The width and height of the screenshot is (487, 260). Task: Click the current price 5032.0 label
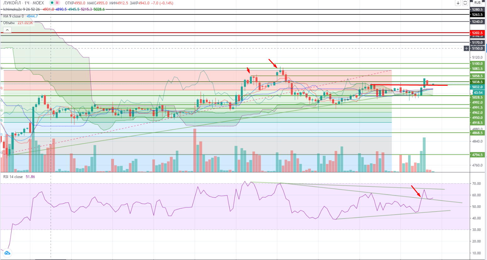477,87
